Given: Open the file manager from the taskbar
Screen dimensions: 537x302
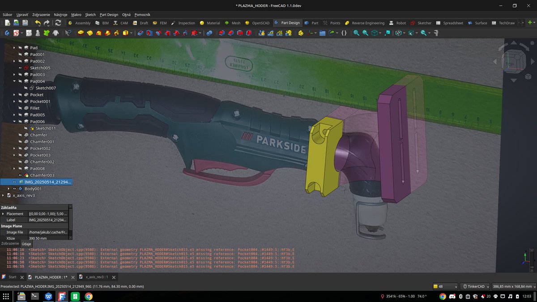Looking at the screenshot, I should click(21, 296).
